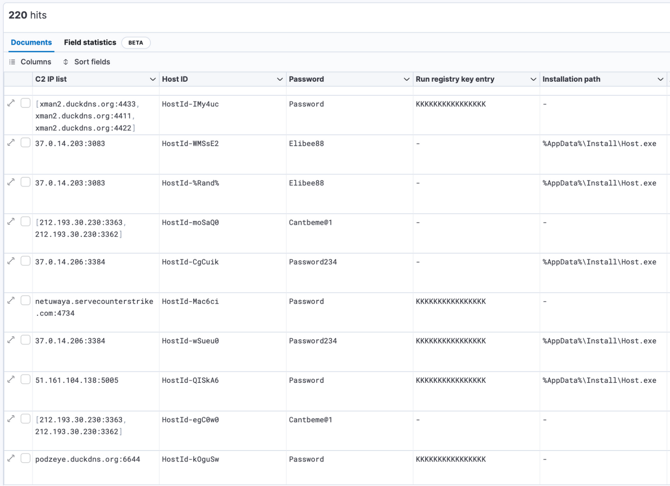670x486 pixels.
Task: Open C2 IP list column menu
Action: point(153,79)
